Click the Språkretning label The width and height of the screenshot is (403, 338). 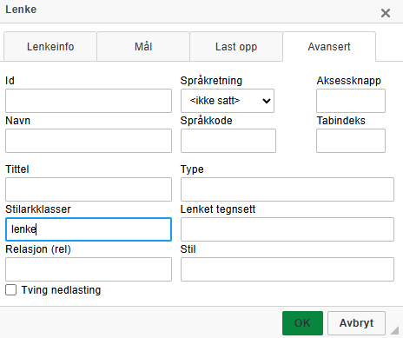211,81
